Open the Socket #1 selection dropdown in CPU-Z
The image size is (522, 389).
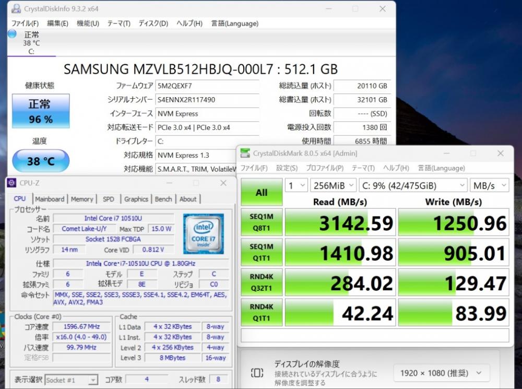coord(71,380)
